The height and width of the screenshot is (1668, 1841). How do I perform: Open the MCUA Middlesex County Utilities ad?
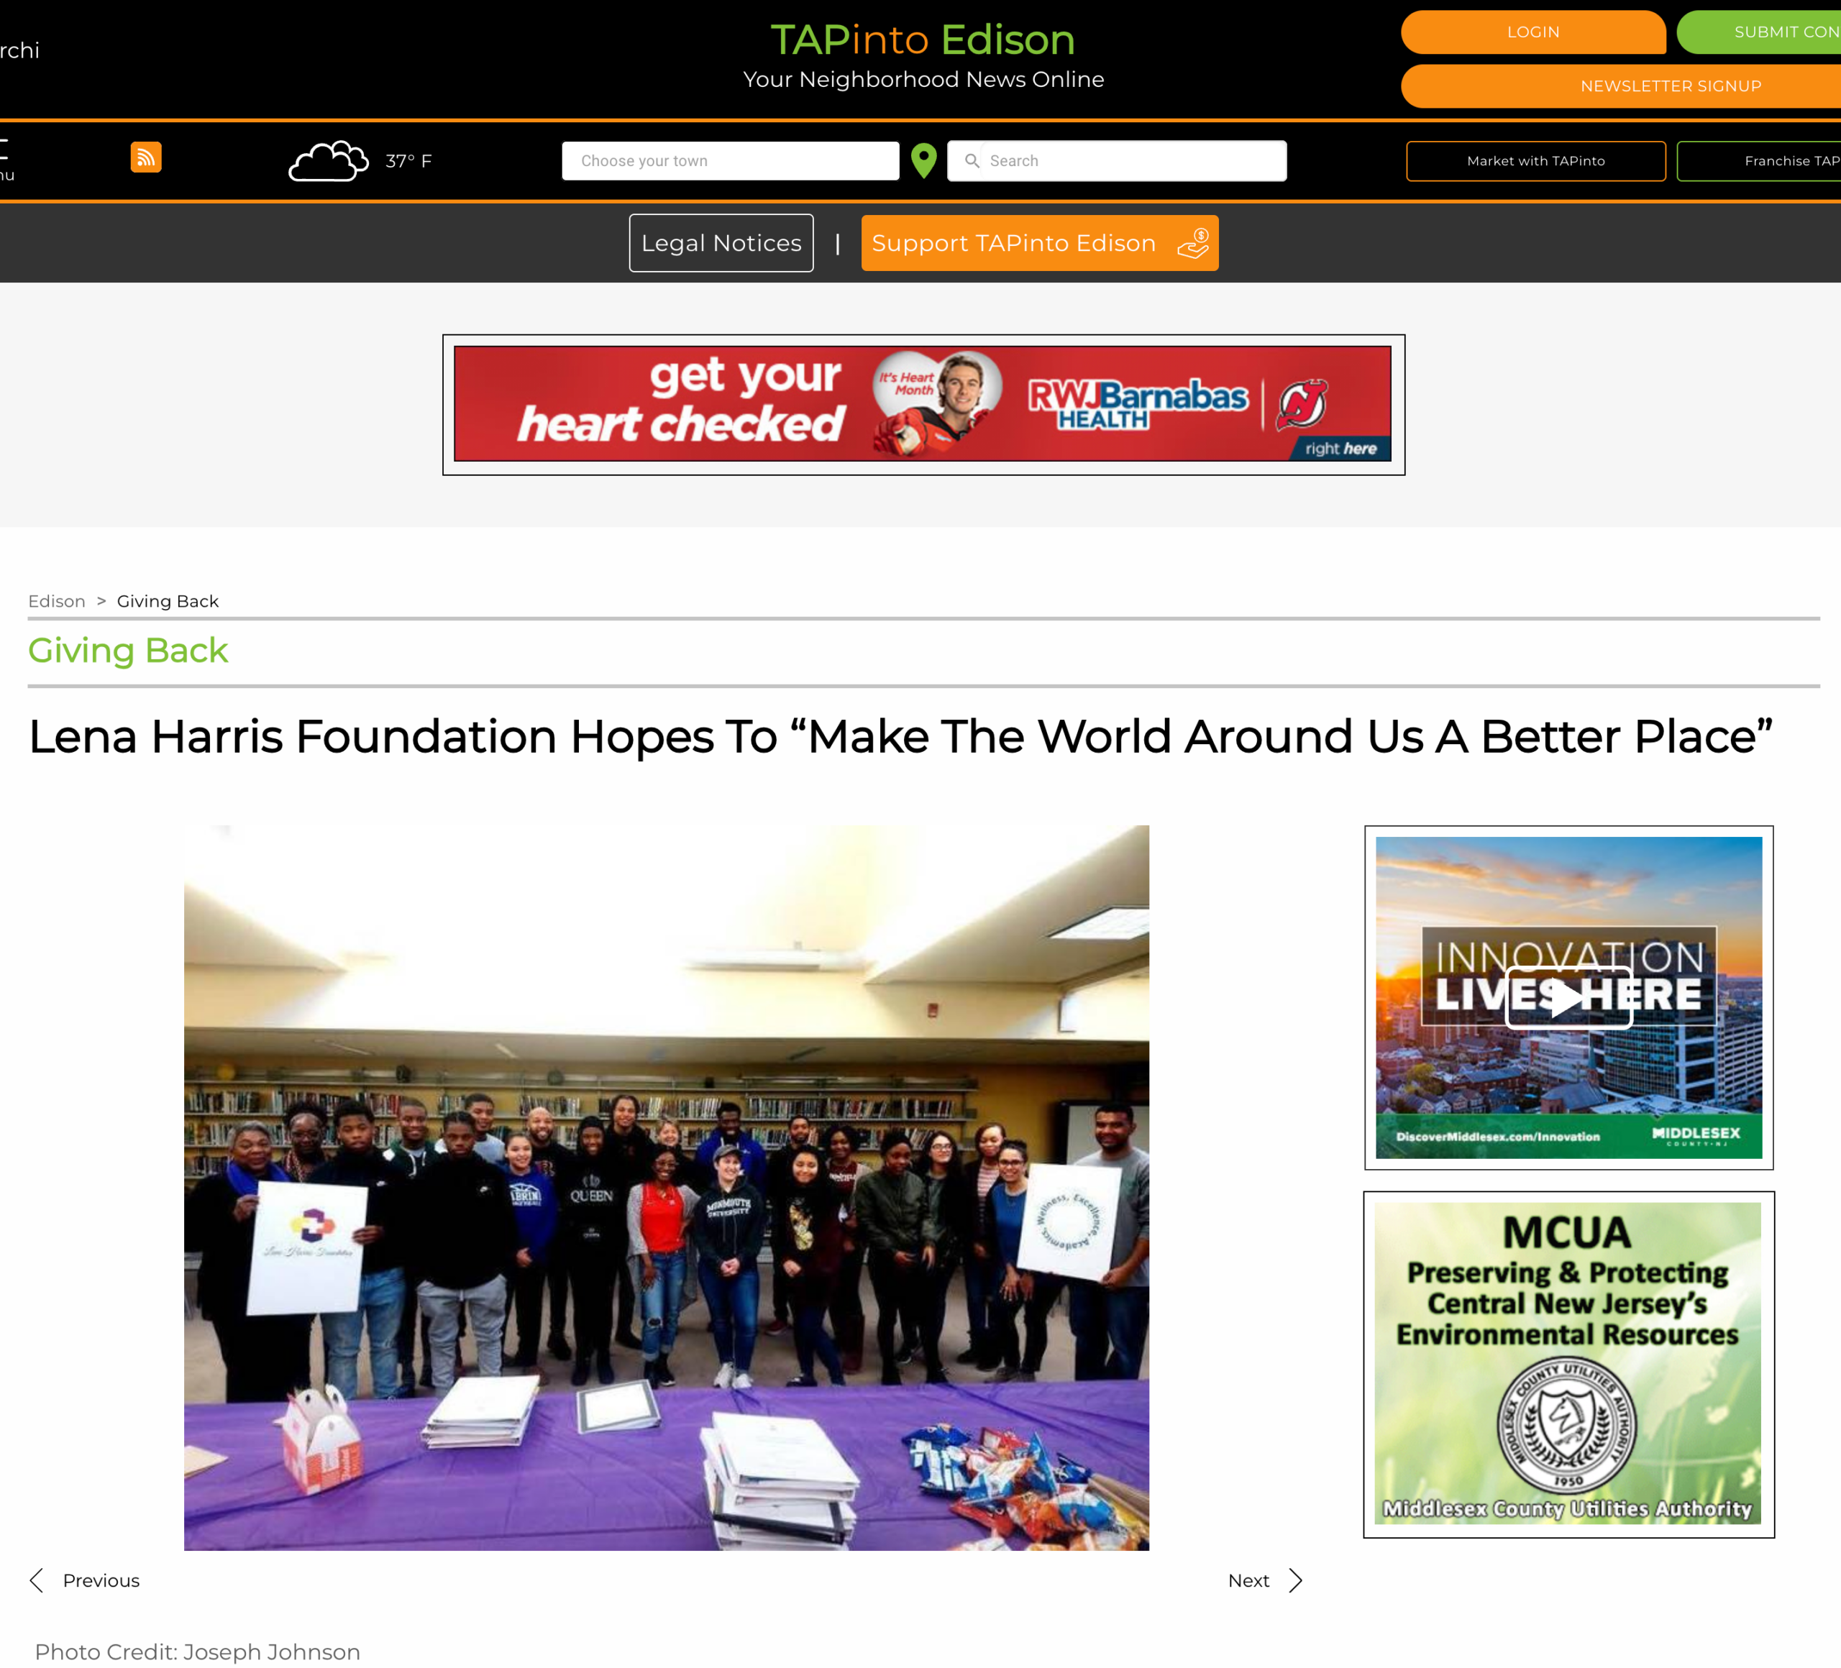pyautogui.click(x=1569, y=1364)
